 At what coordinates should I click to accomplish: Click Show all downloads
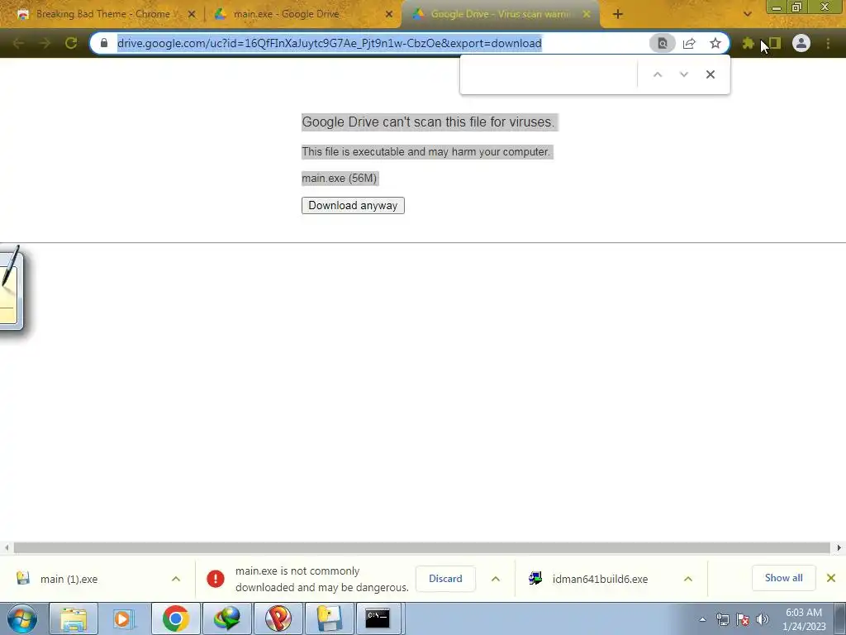pyautogui.click(x=783, y=578)
